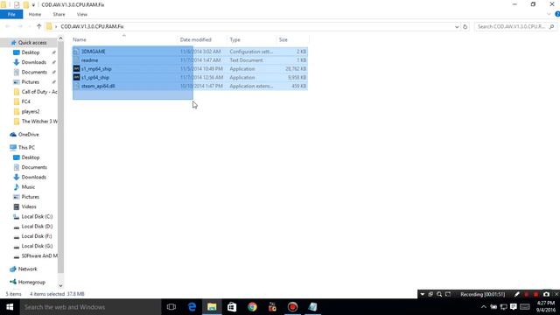Select This PC in navigation pane
Viewport: 560px width, 315px height.
click(x=26, y=148)
